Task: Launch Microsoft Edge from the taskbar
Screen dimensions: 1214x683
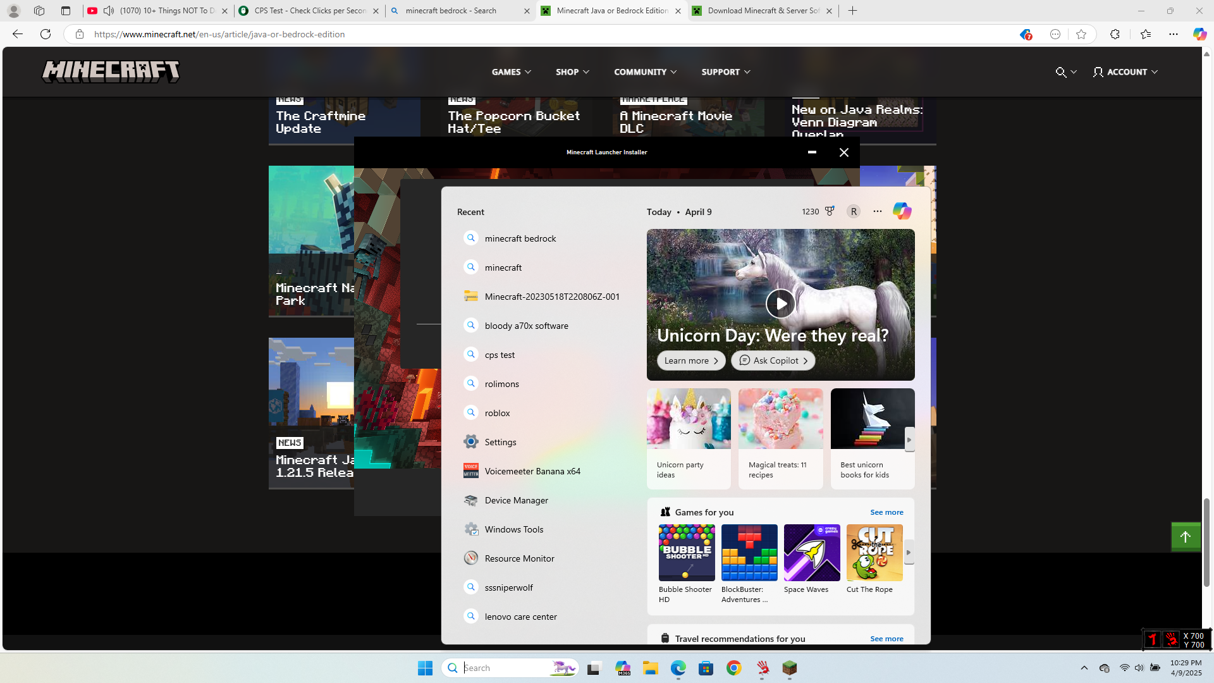Action: [x=678, y=668]
